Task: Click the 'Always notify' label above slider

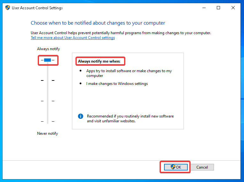Action: click(x=48, y=49)
